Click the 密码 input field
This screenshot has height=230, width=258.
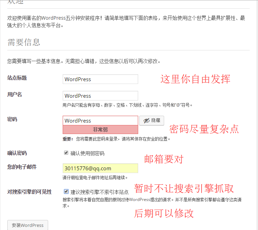coord(100,121)
